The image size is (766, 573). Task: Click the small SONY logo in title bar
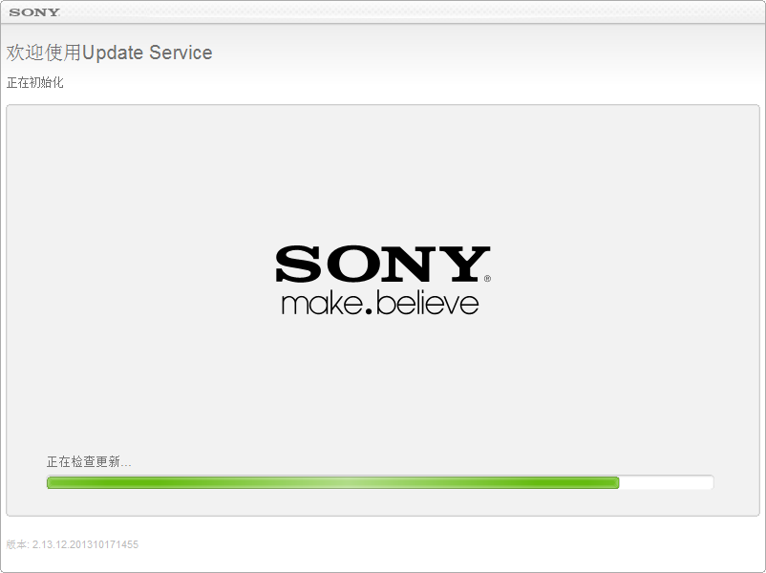[x=34, y=12]
